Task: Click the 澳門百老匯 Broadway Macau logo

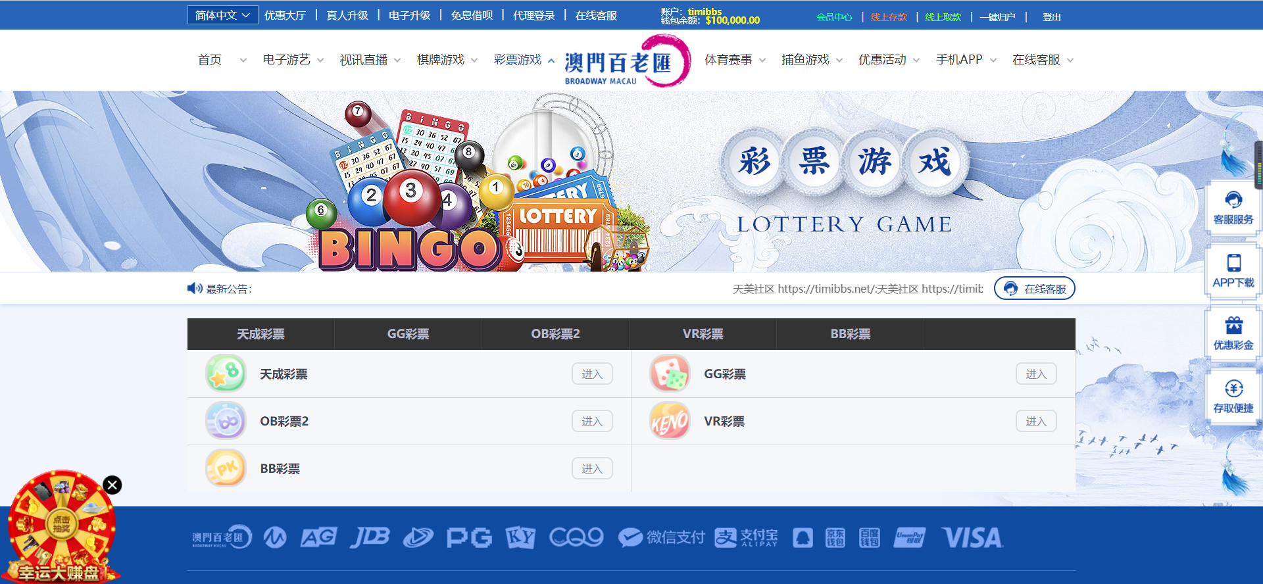Action: pos(626,61)
